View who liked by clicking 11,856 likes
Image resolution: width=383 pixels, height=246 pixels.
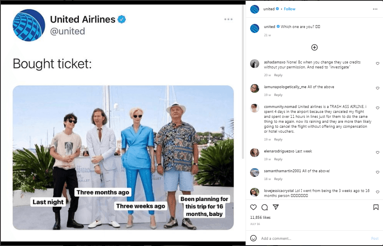[x=261, y=217]
